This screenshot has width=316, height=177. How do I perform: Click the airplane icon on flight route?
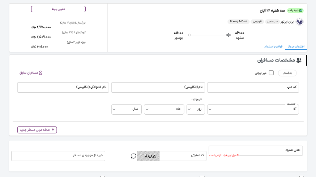[x=228, y=35]
